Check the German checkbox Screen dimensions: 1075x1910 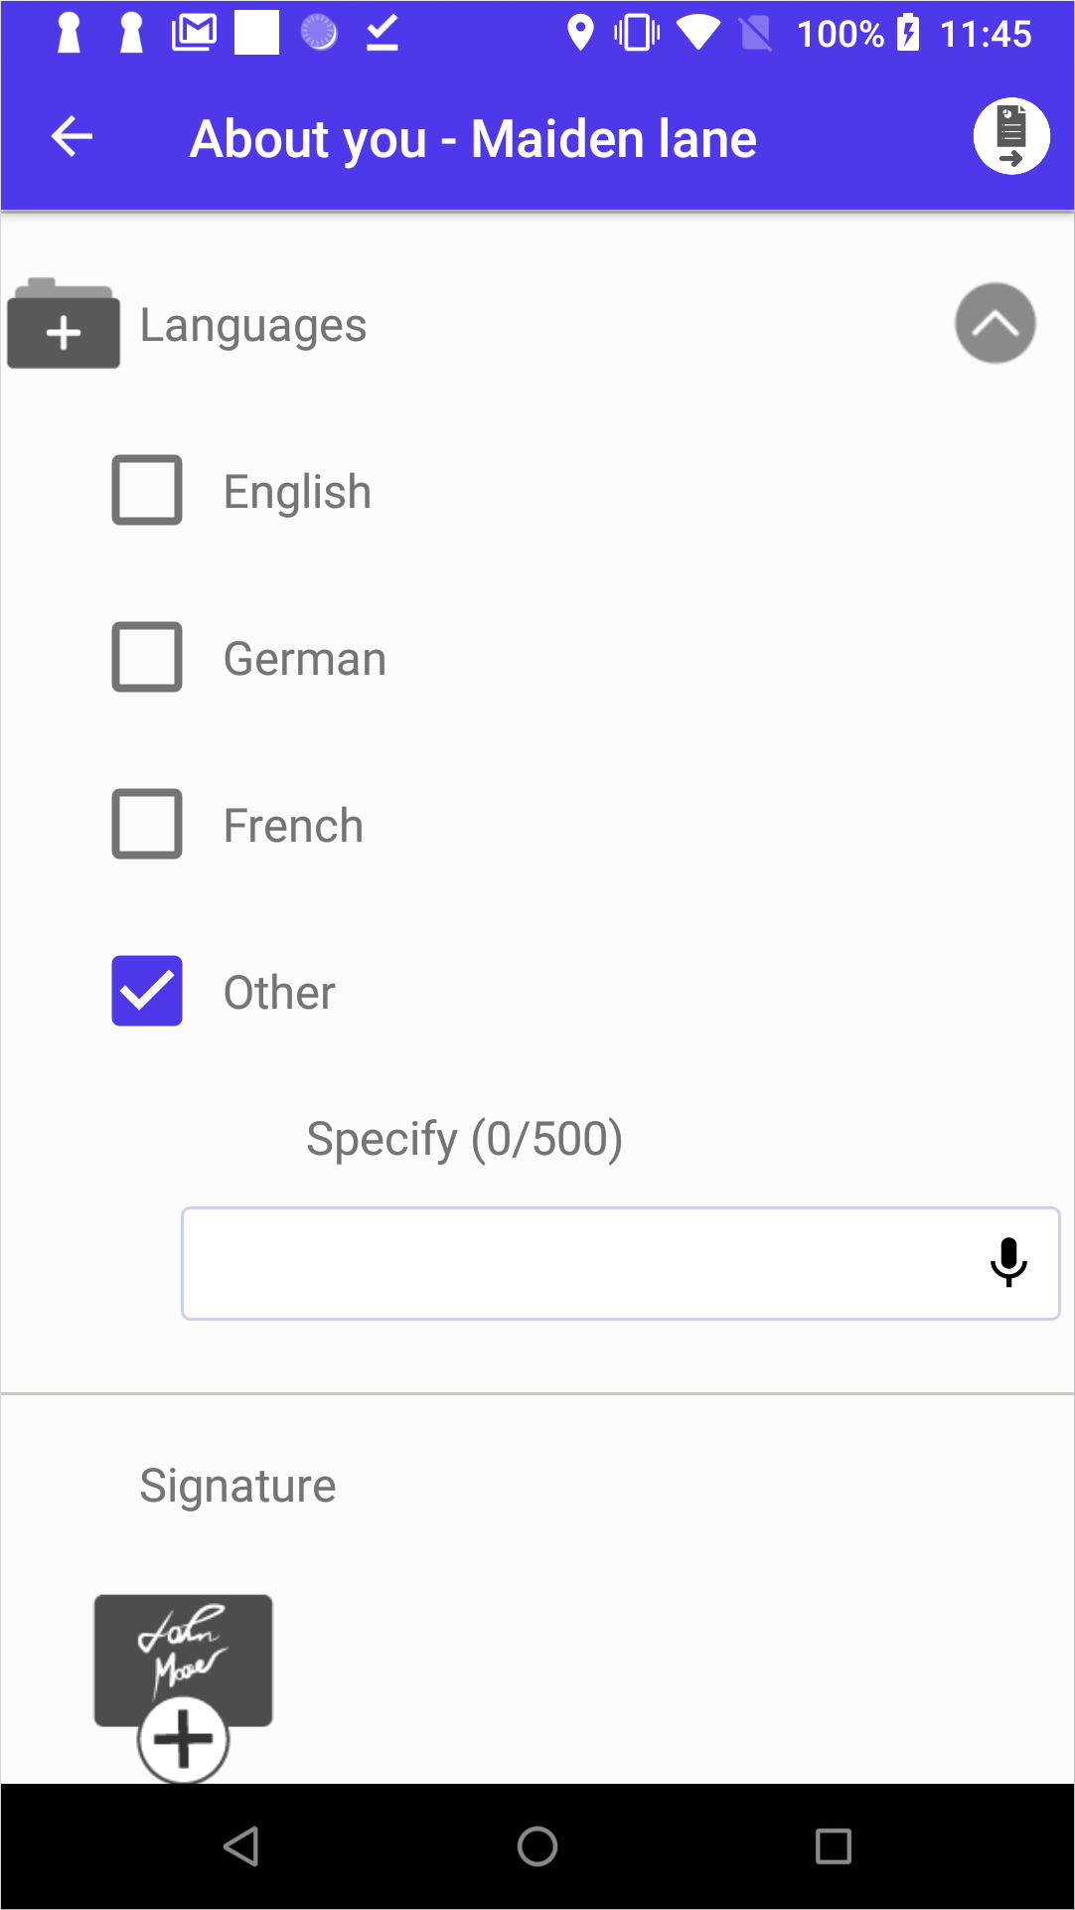tap(147, 657)
